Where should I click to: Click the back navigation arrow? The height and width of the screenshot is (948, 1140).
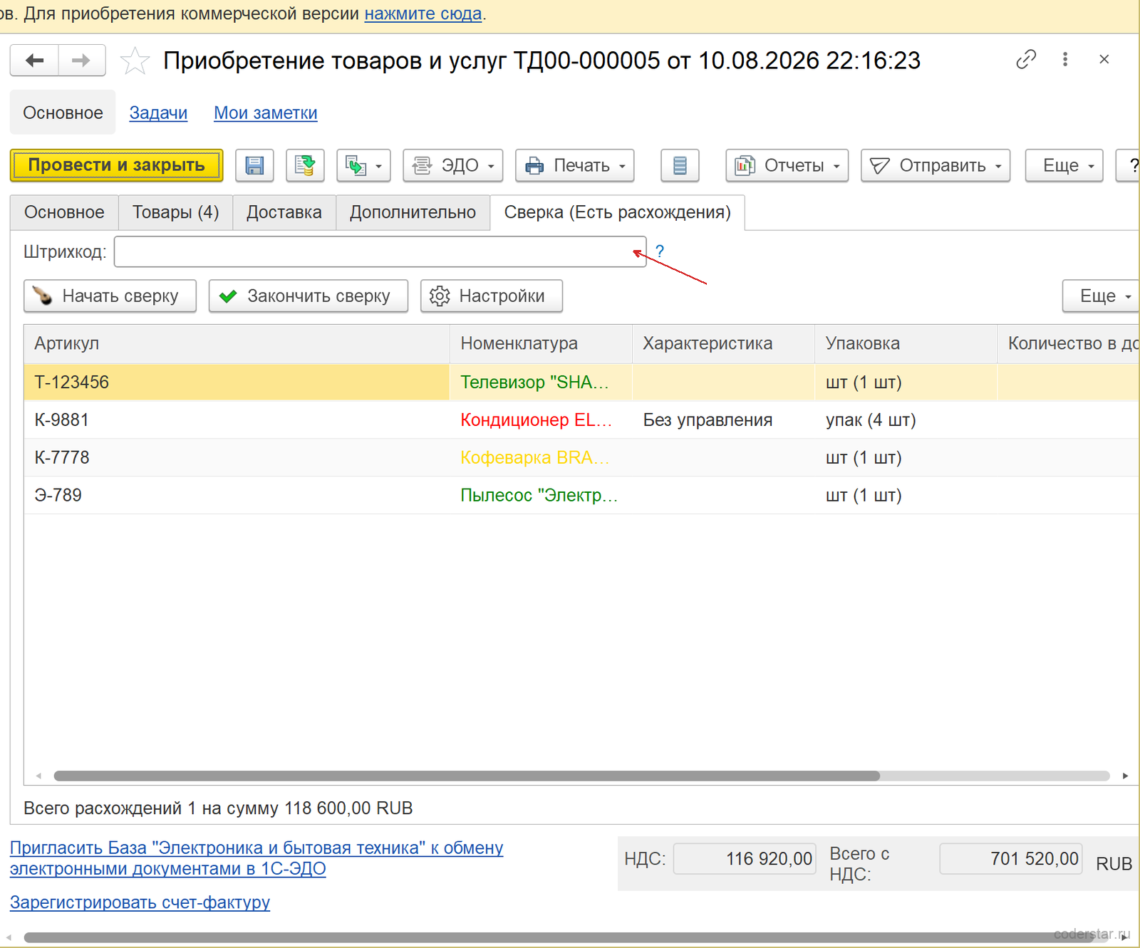(x=34, y=61)
